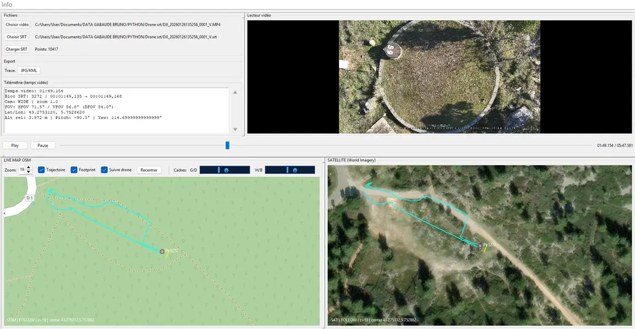This screenshot has height=329, width=635.
Task: Open the Choisir SRT file picker
Action: click(16, 37)
